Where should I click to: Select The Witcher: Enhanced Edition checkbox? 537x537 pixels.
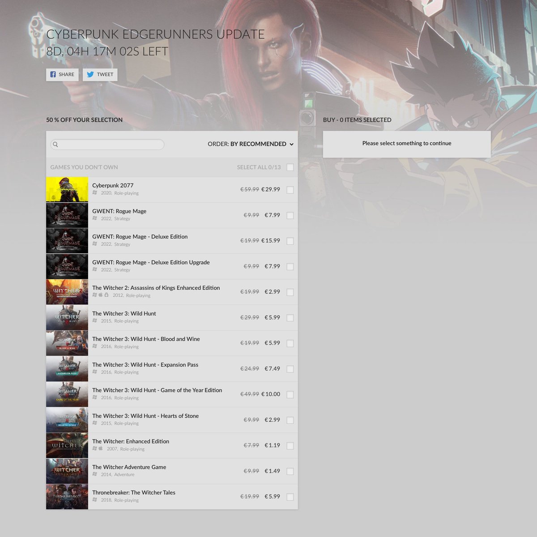coord(290,446)
